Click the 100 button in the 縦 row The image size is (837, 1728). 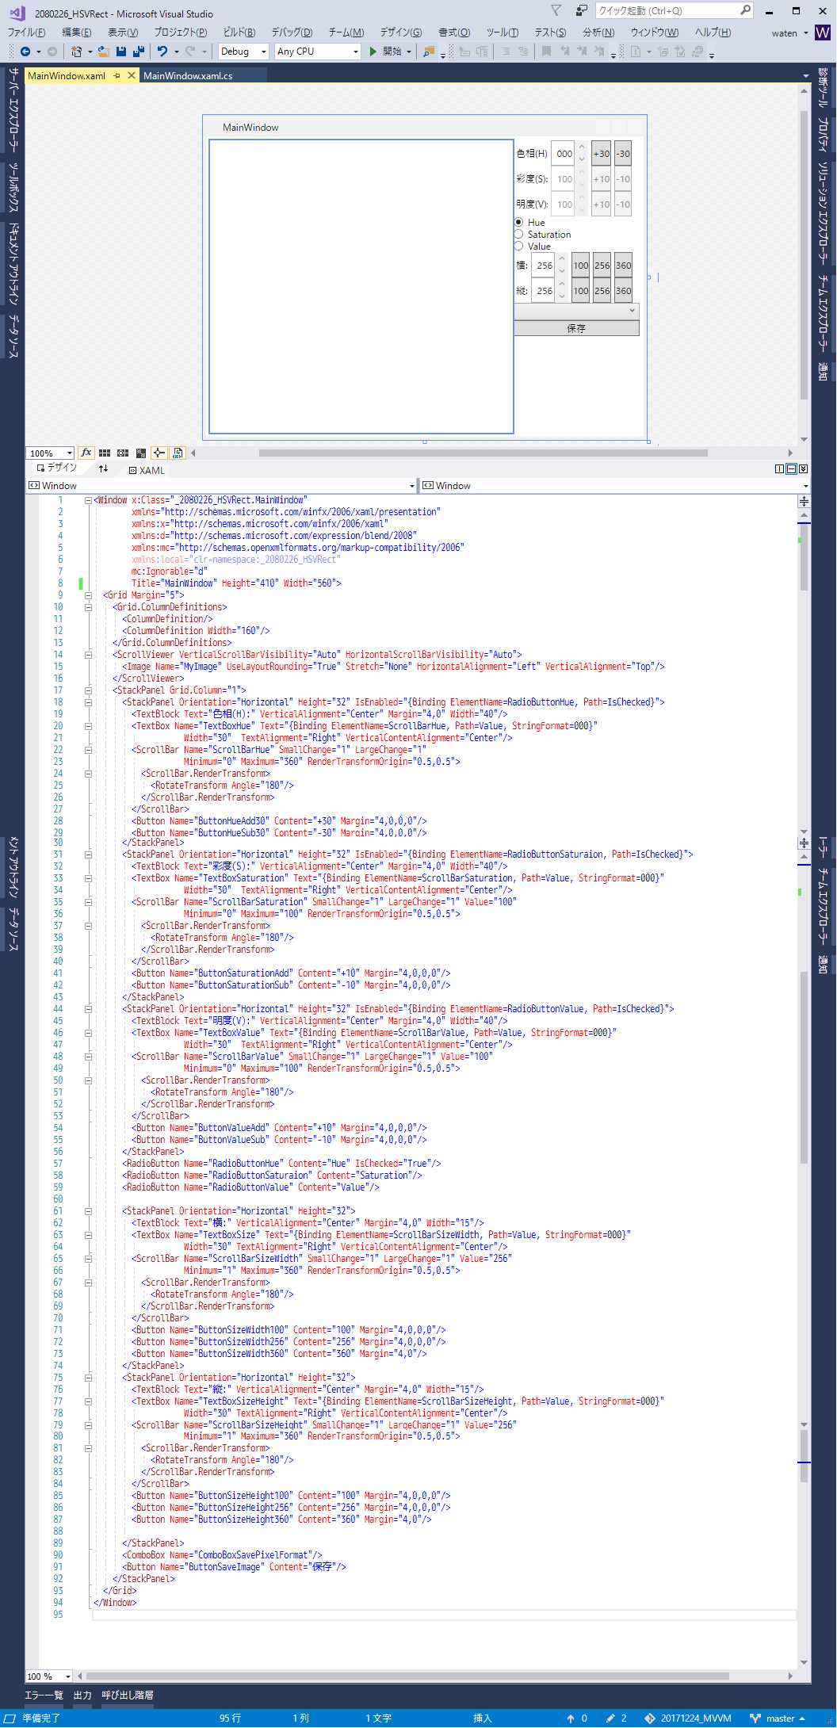tap(581, 291)
